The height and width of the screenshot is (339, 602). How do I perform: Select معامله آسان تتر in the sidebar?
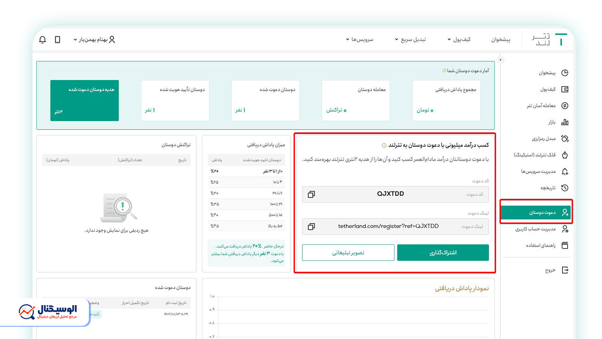[541, 105]
